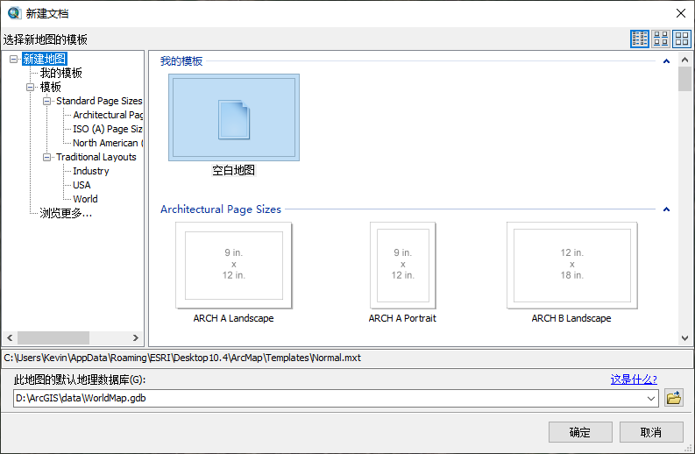
Task: Collapse the Architectural Page Sizes section
Action: [666, 209]
